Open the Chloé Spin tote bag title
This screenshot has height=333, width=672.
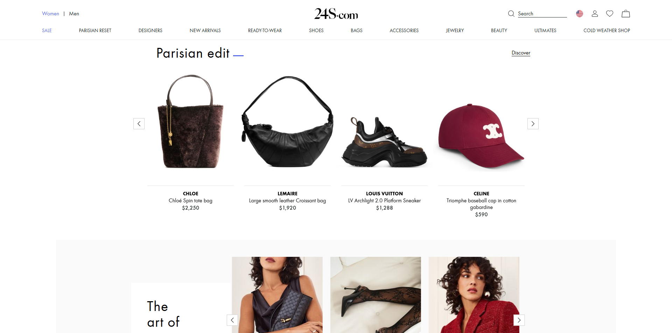(190, 201)
